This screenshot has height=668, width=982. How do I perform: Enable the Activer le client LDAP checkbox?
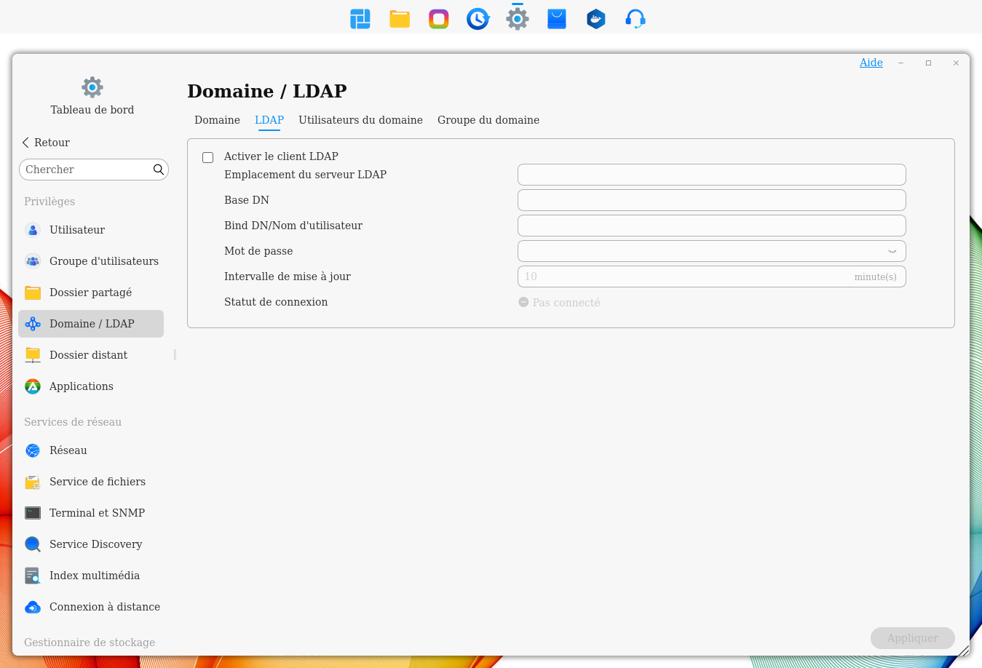[x=208, y=157]
